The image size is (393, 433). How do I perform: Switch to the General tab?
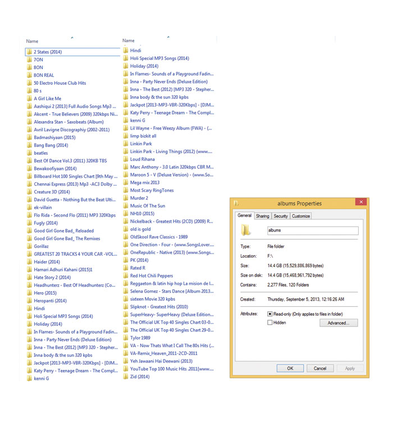245,215
